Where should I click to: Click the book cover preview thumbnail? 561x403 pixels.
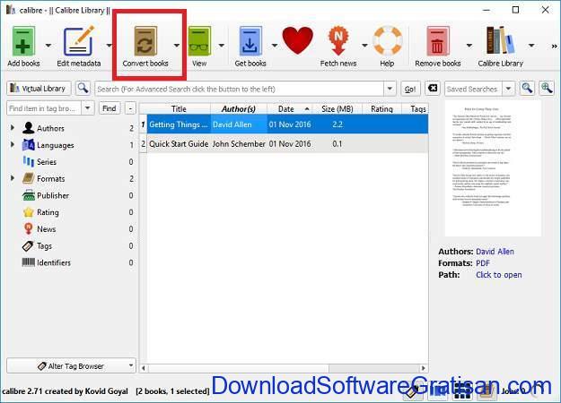[x=493, y=168]
